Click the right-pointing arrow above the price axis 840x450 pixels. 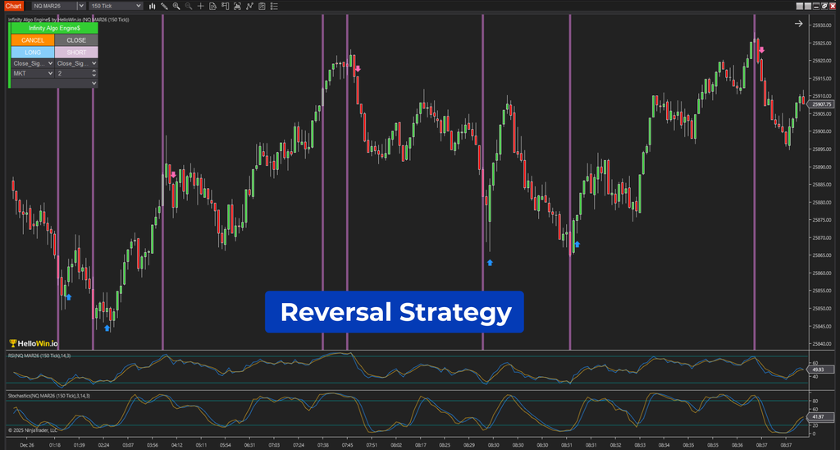point(799,24)
